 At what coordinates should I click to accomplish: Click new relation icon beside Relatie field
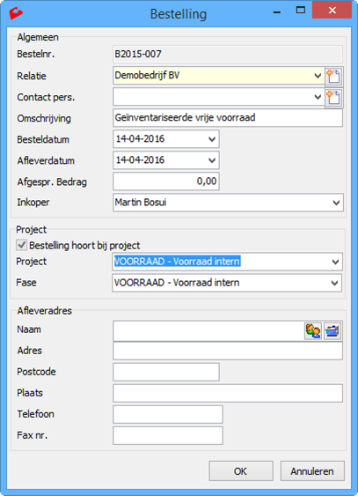334,76
